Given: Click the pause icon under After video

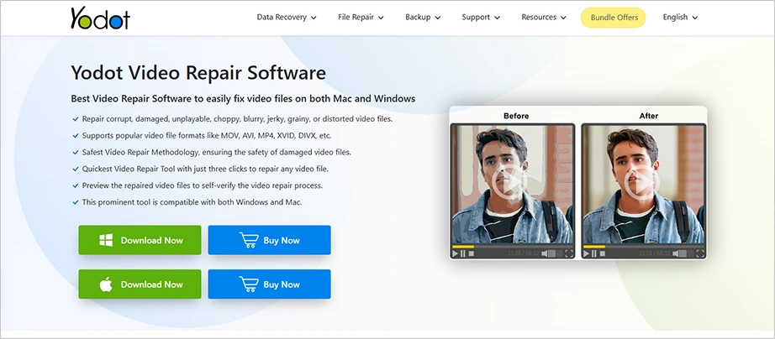Looking at the screenshot, I should tap(594, 253).
